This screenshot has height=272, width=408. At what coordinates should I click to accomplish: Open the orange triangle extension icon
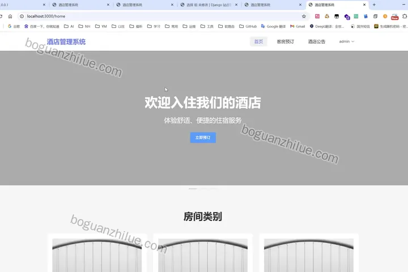tap(327, 16)
